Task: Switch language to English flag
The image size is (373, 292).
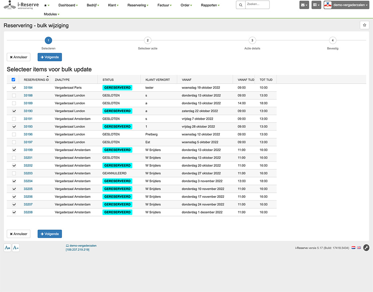Action: coord(359,248)
